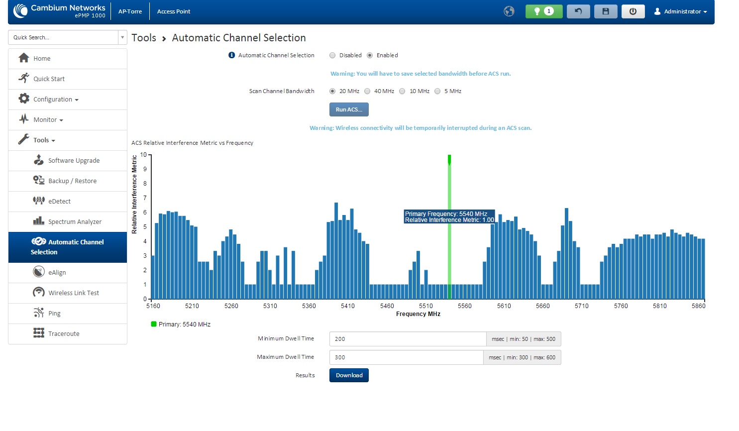Choose 40 MHz scan channel bandwidth
This screenshot has height=431, width=739.
pyautogui.click(x=367, y=91)
